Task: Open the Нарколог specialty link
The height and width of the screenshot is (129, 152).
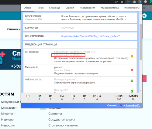Action: (8, 120)
